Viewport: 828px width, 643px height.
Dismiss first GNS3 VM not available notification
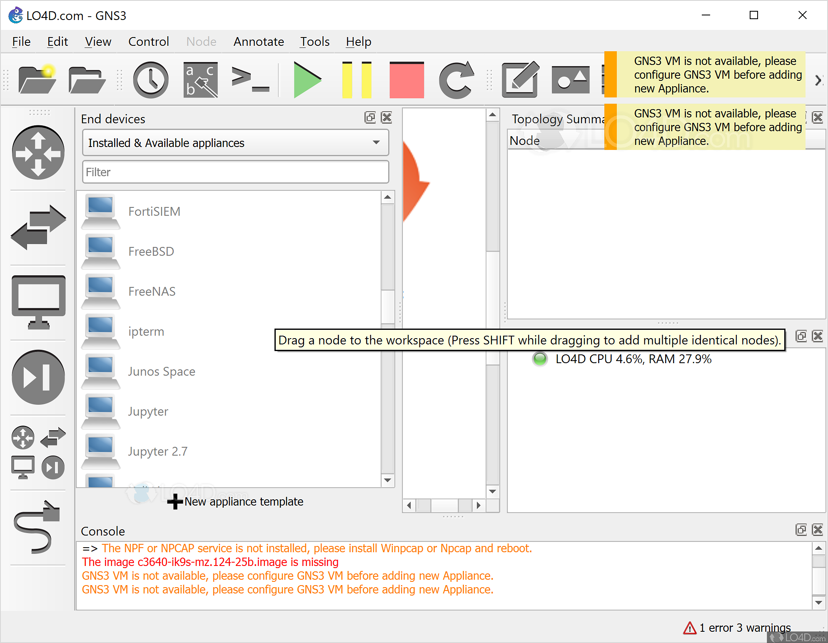(705, 75)
